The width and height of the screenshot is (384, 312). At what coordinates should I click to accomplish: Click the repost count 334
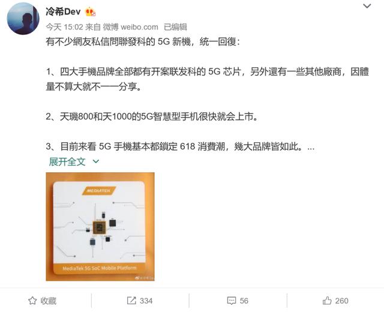coord(146,301)
